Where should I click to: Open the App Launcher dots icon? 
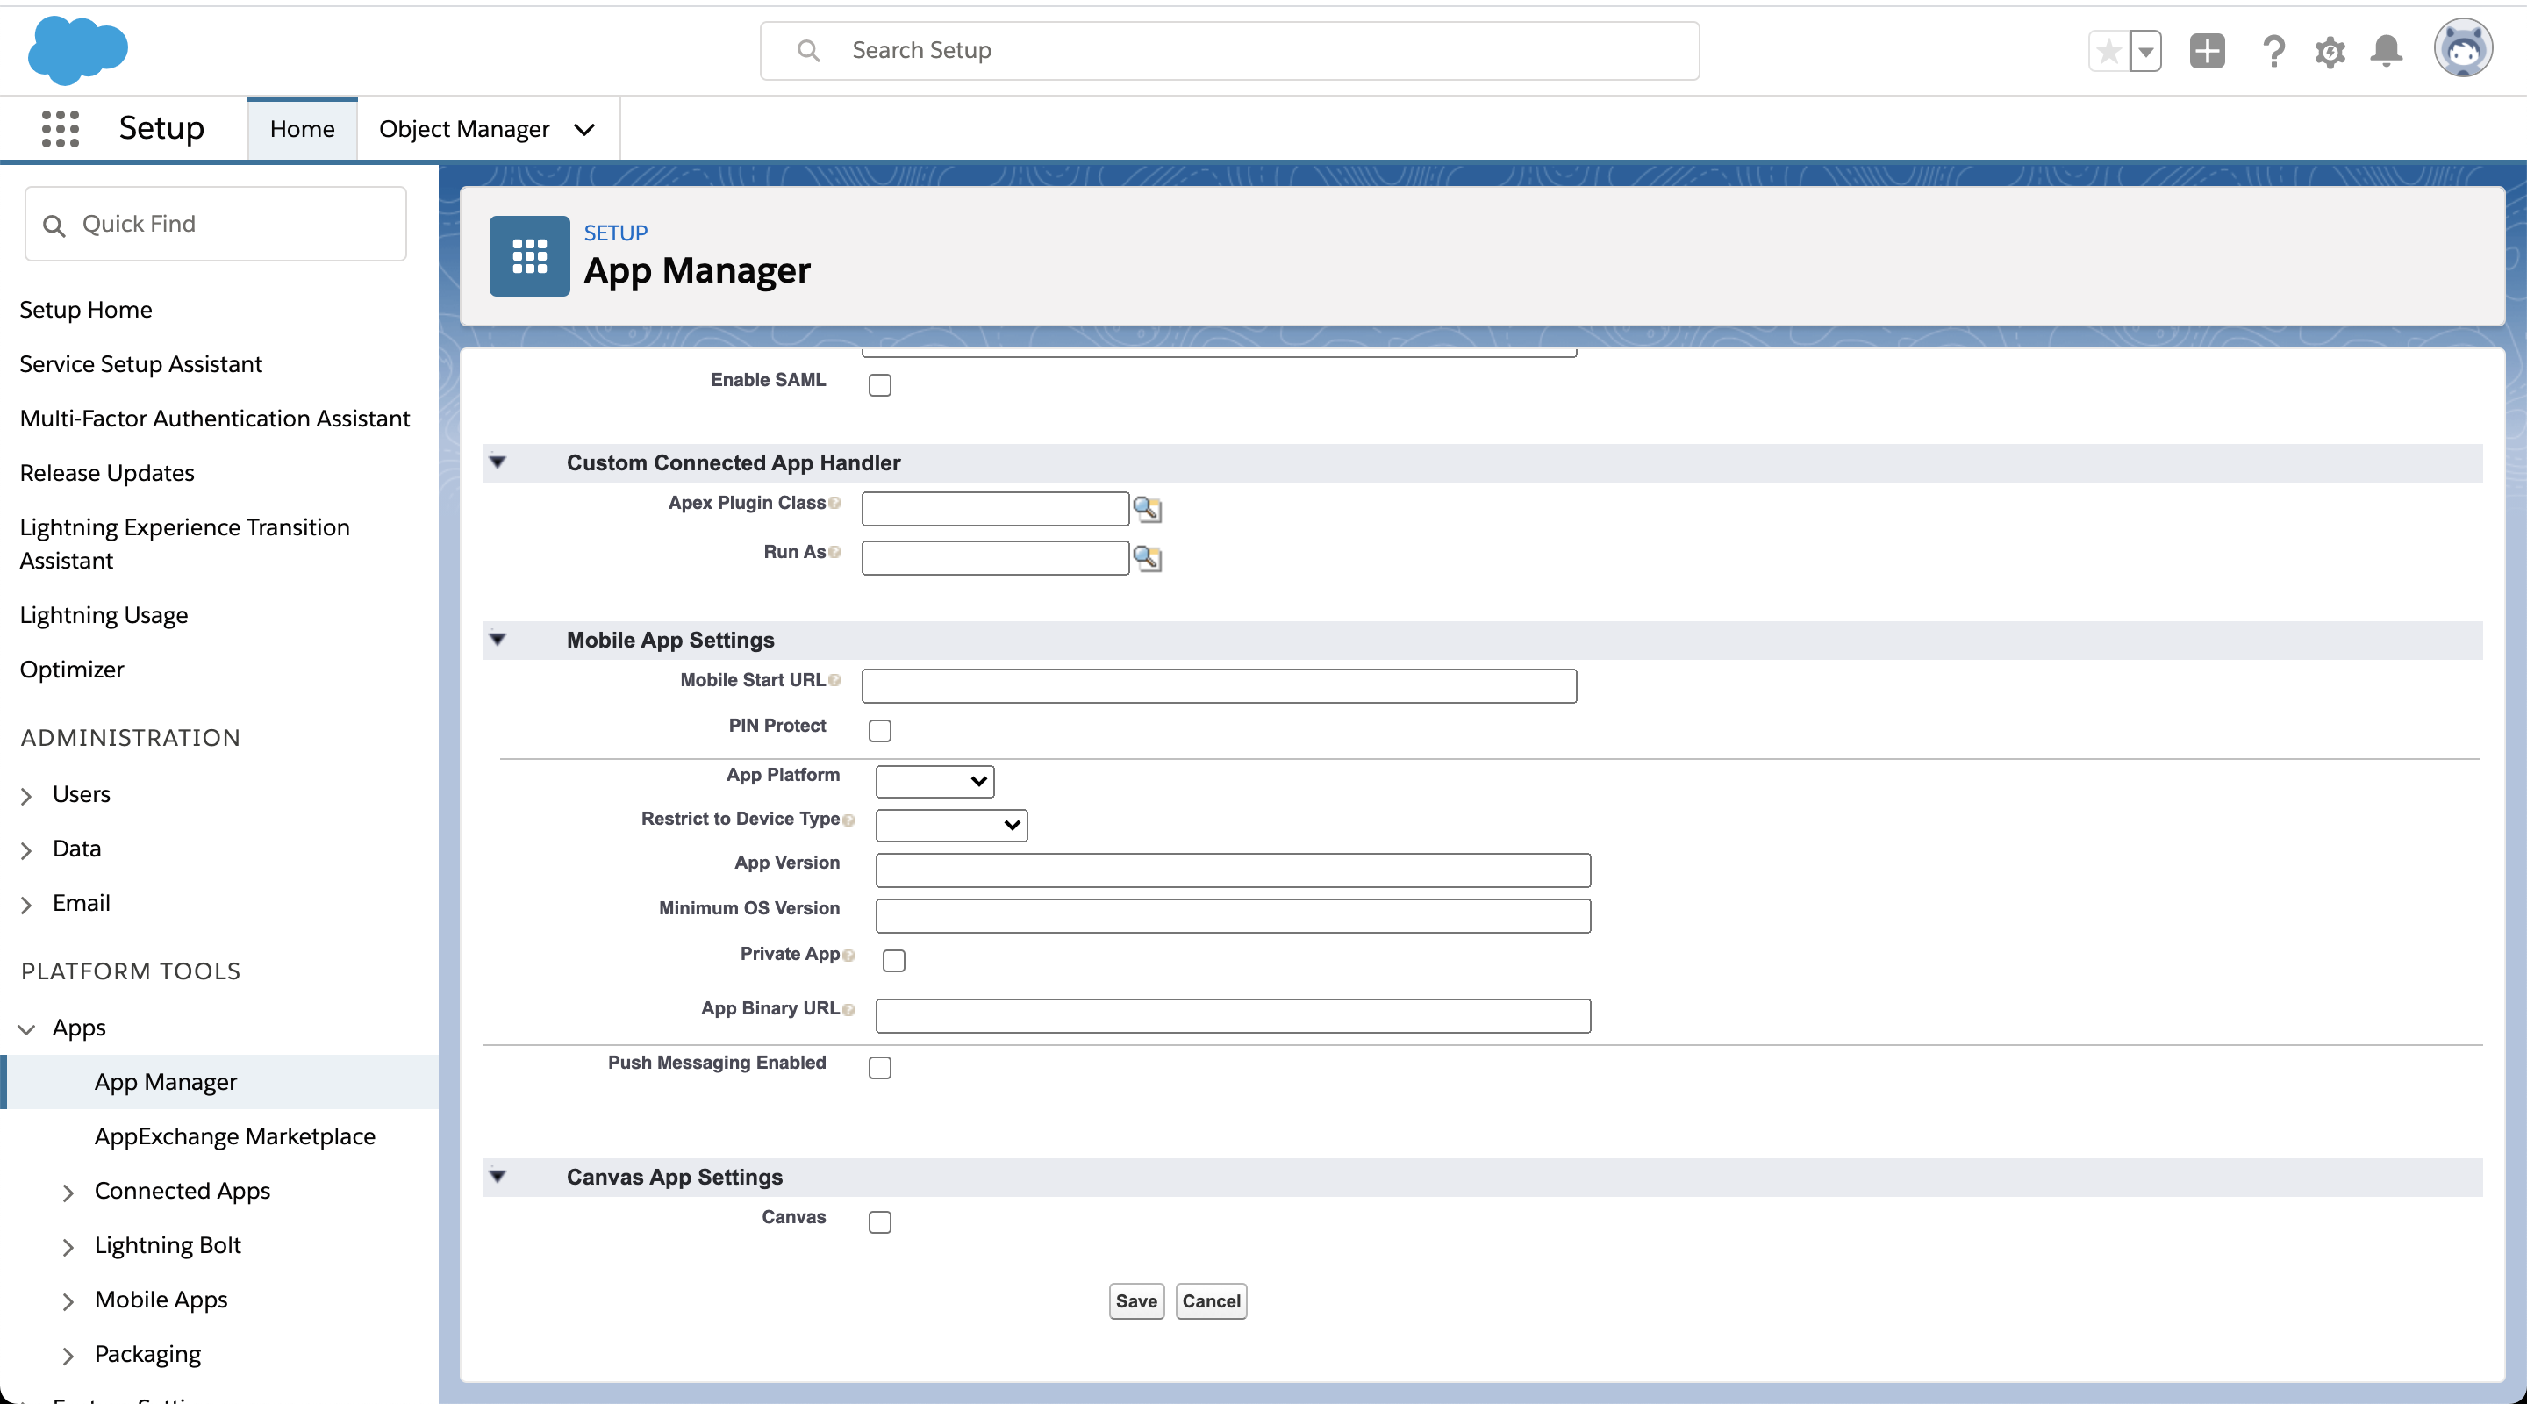pos(60,128)
